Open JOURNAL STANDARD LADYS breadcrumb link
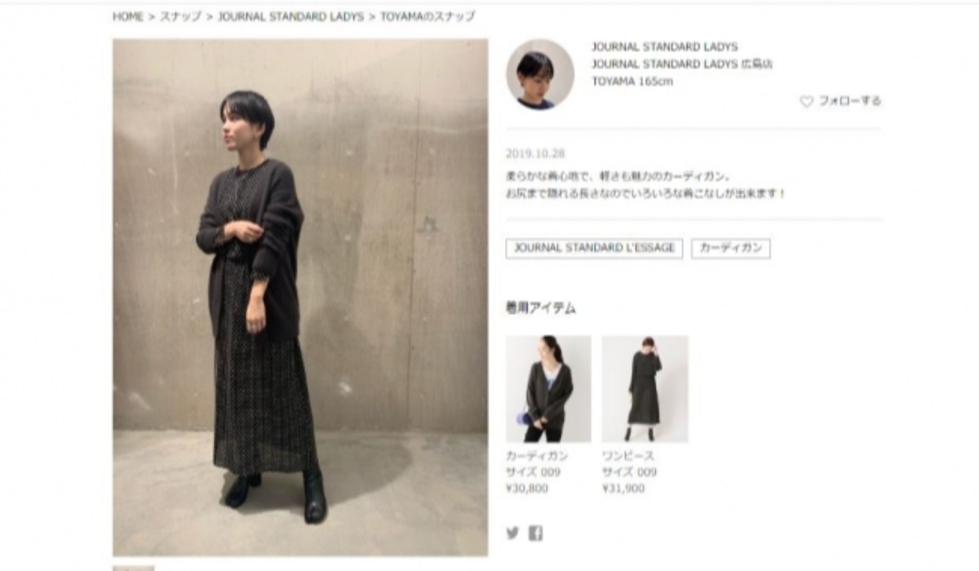Screen dimensions: 979x571 click(x=290, y=16)
